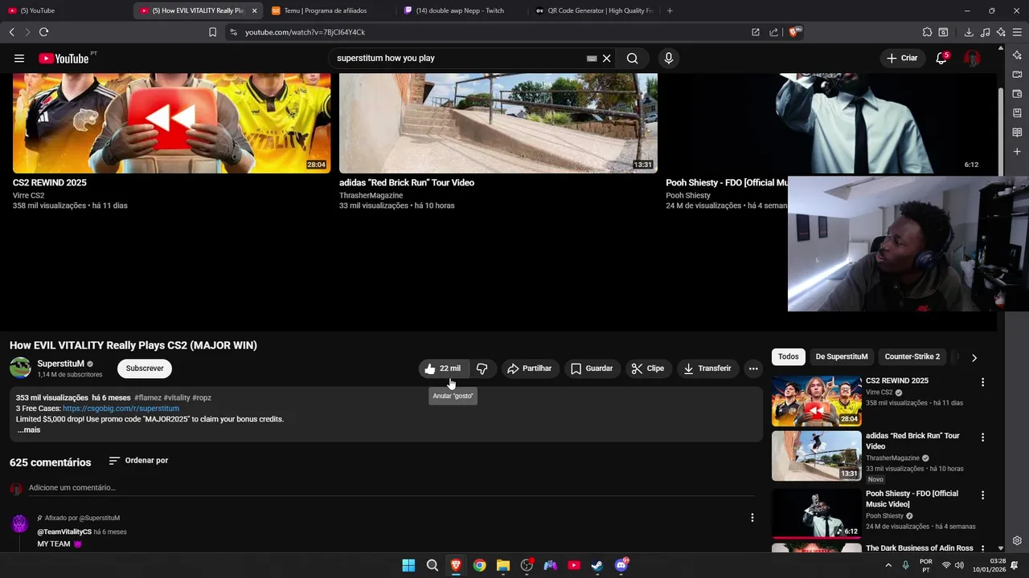Open Steam from the taskbar
Viewport: 1029px width, 578px height.
pos(597,565)
